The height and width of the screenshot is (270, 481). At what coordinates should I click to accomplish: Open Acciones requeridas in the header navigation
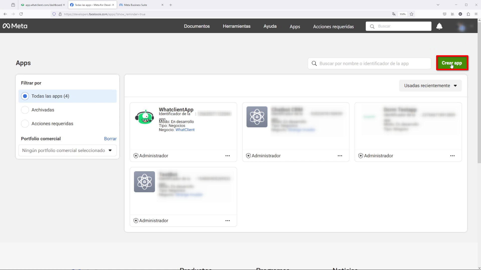(333, 26)
